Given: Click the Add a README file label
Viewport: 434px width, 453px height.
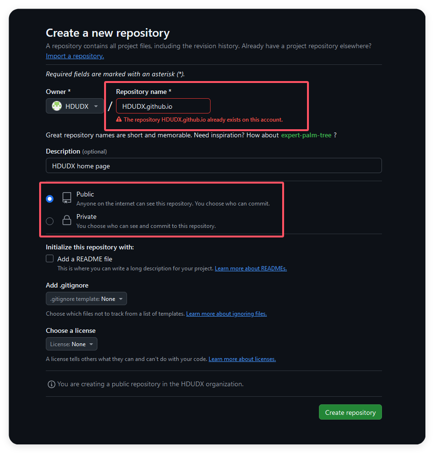Looking at the screenshot, I should [85, 259].
